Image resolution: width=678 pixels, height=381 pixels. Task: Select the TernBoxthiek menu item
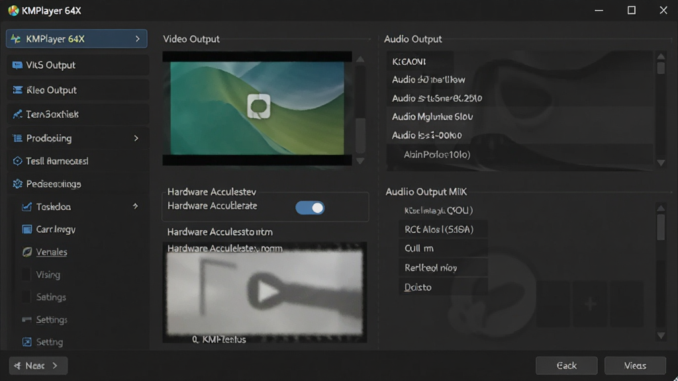point(78,114)
